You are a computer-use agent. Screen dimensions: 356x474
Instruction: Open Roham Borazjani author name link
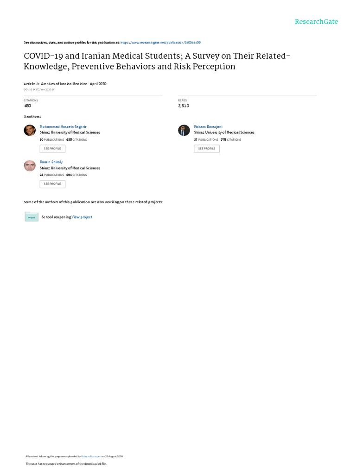tap(208, 127)
